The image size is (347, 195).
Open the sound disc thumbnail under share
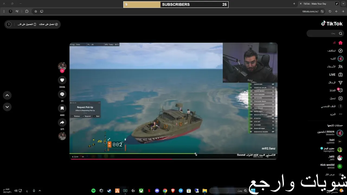click(x=62, y=136)
